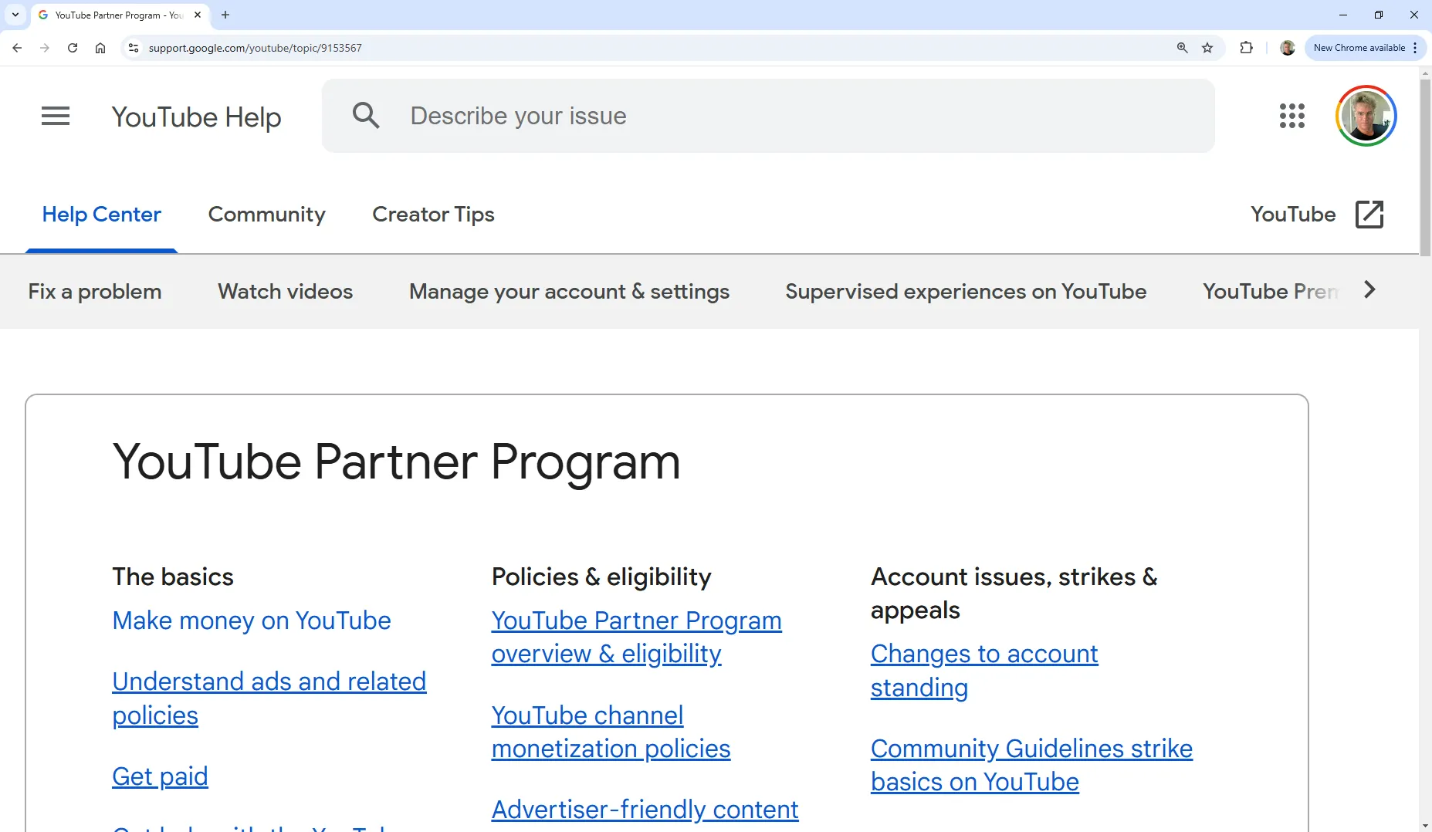Open Manage your account & settings topic
The image size is (1432, 832).
[569, 292]
